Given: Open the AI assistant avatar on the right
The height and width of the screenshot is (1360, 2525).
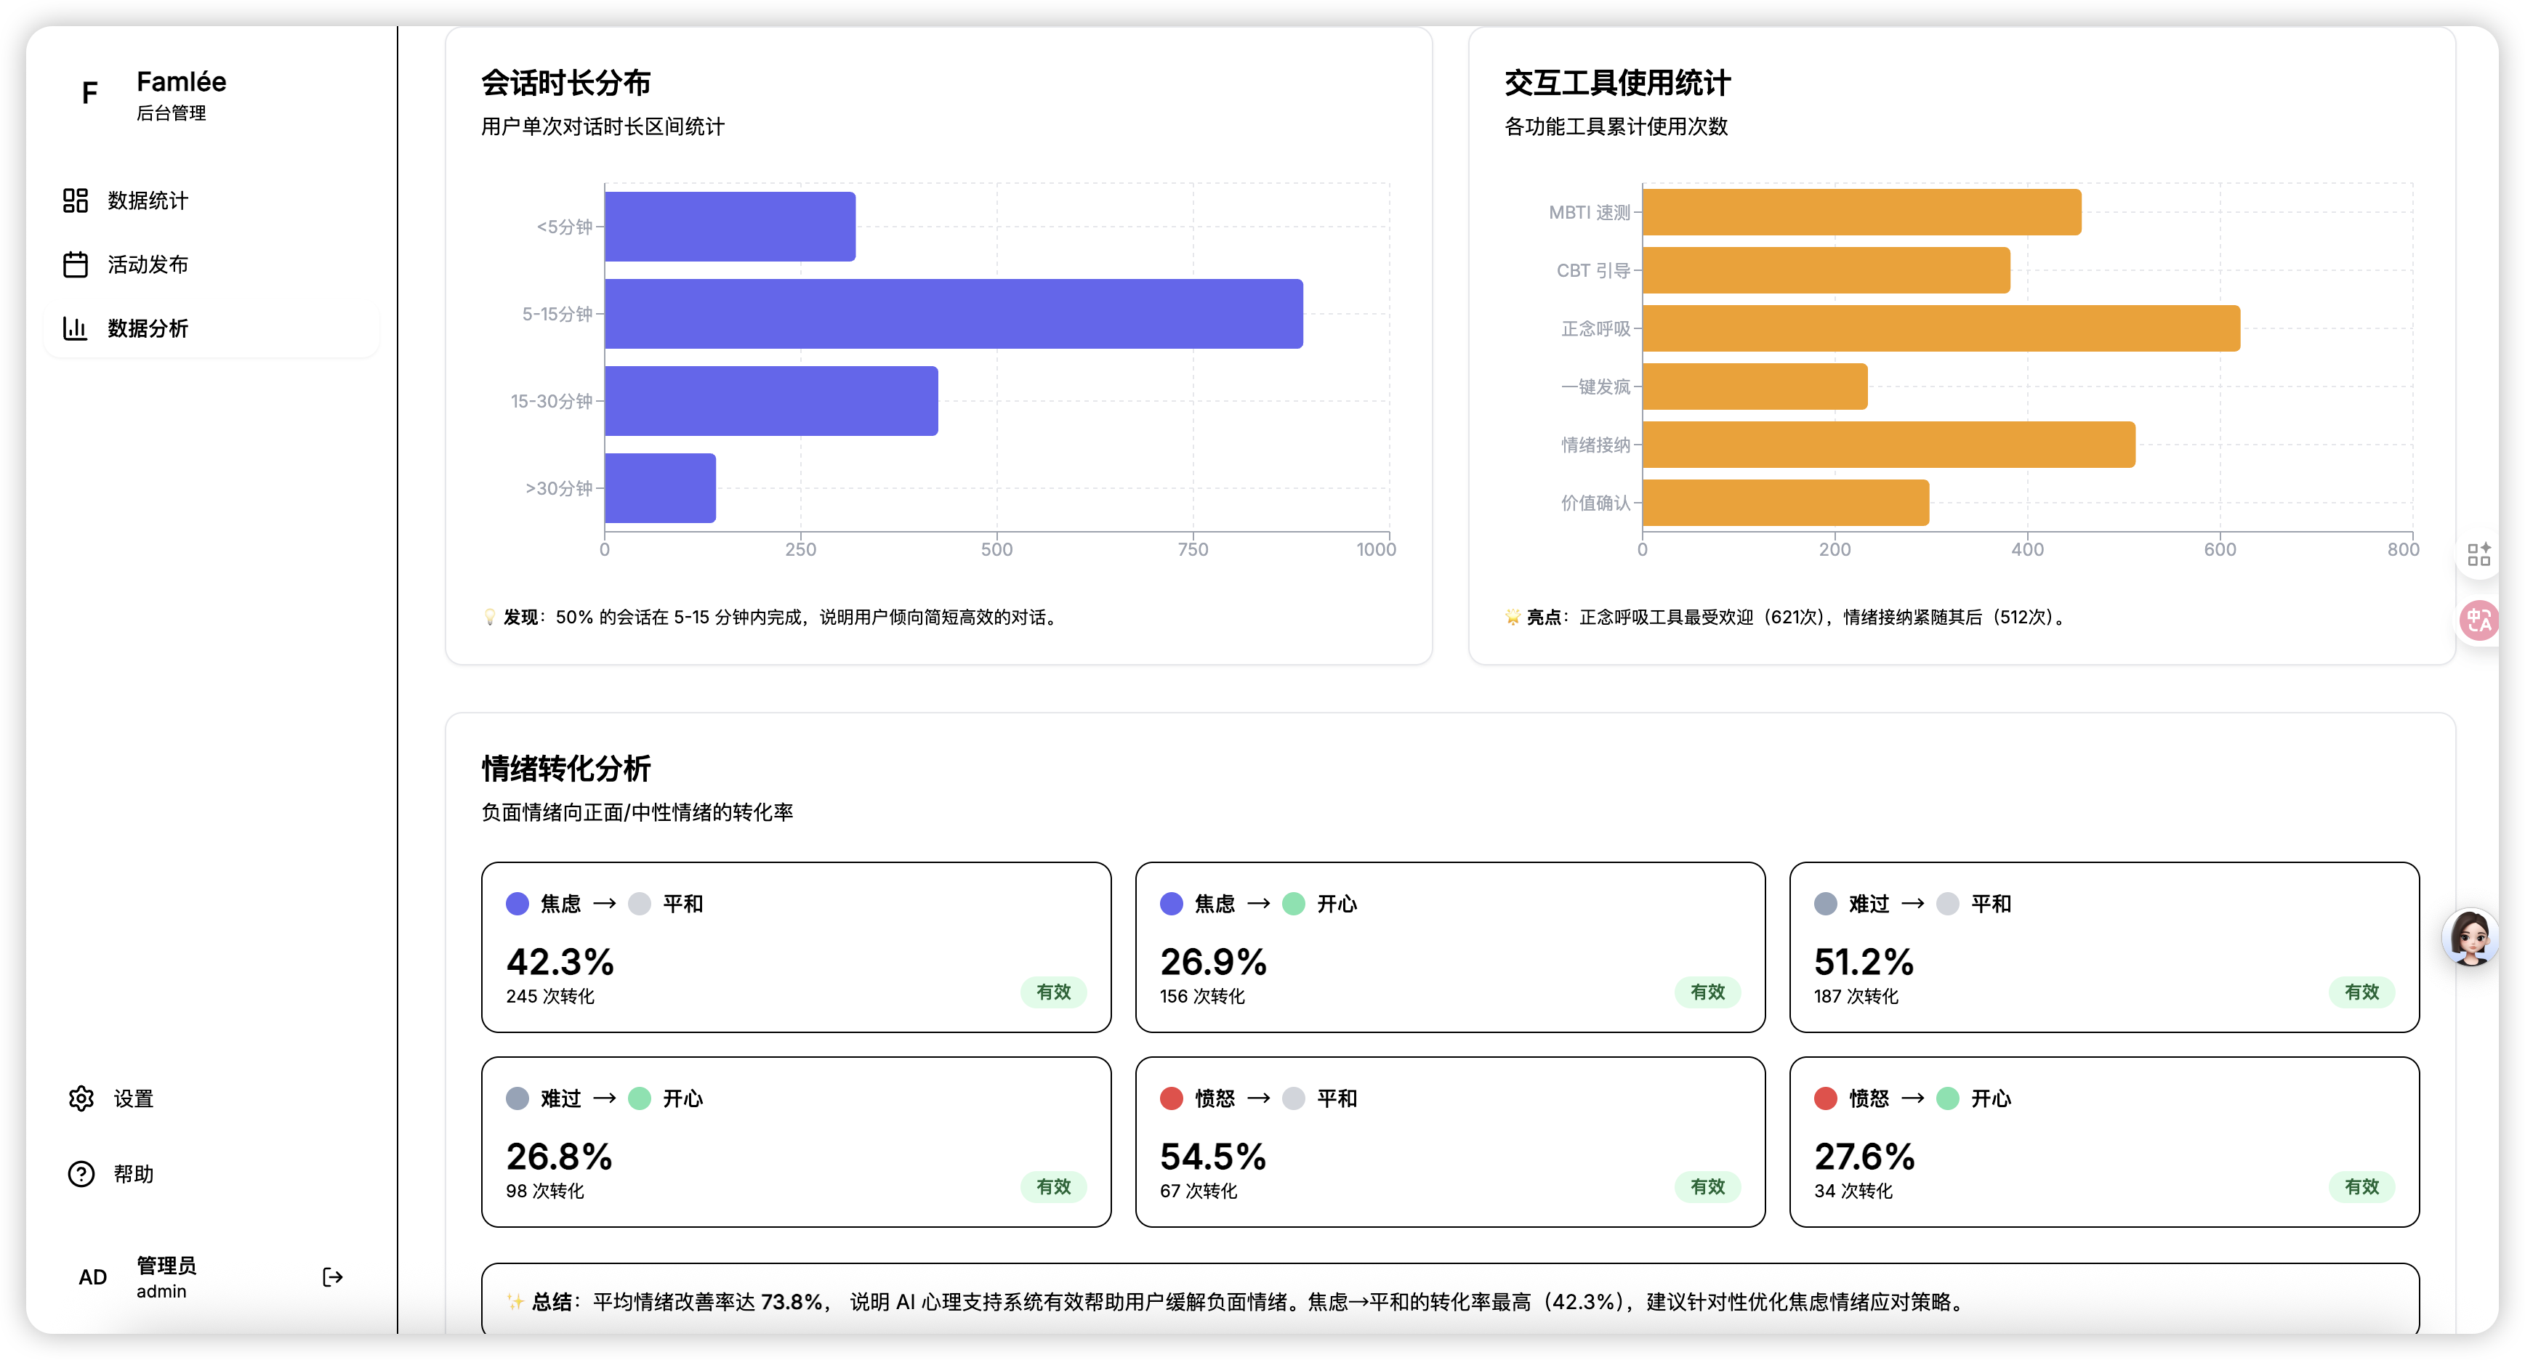Looking at the screenshot, I should pyautogui.click(x=2471, y=938).
